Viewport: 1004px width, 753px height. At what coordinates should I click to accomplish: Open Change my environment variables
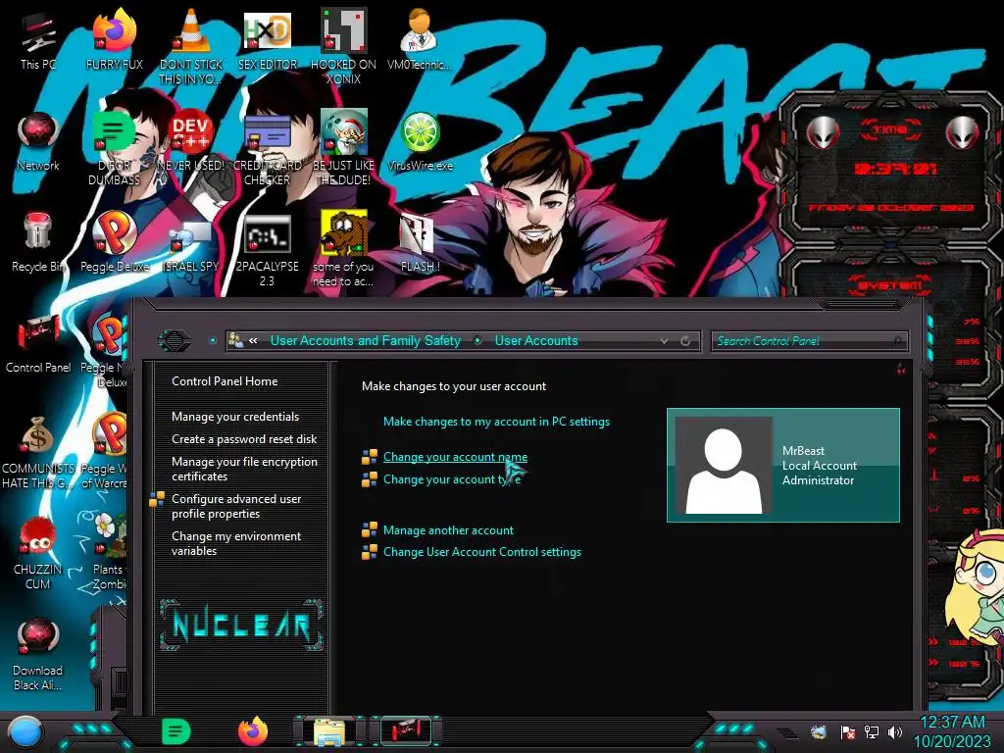[235, 543]
